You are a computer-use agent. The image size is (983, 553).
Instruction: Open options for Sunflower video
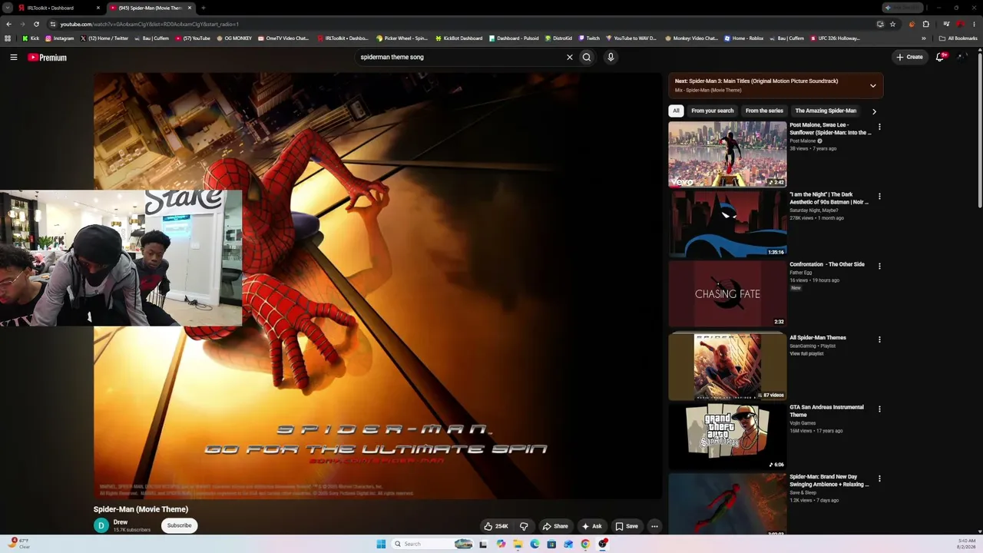click(879, 127)
